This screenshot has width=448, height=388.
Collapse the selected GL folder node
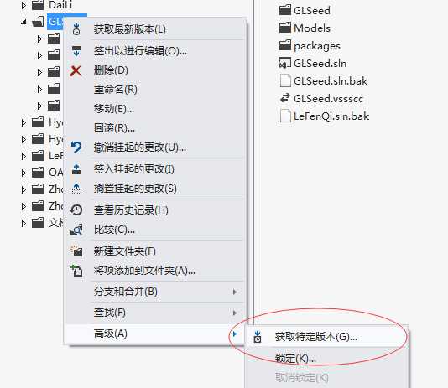click(x=23, y=22)
